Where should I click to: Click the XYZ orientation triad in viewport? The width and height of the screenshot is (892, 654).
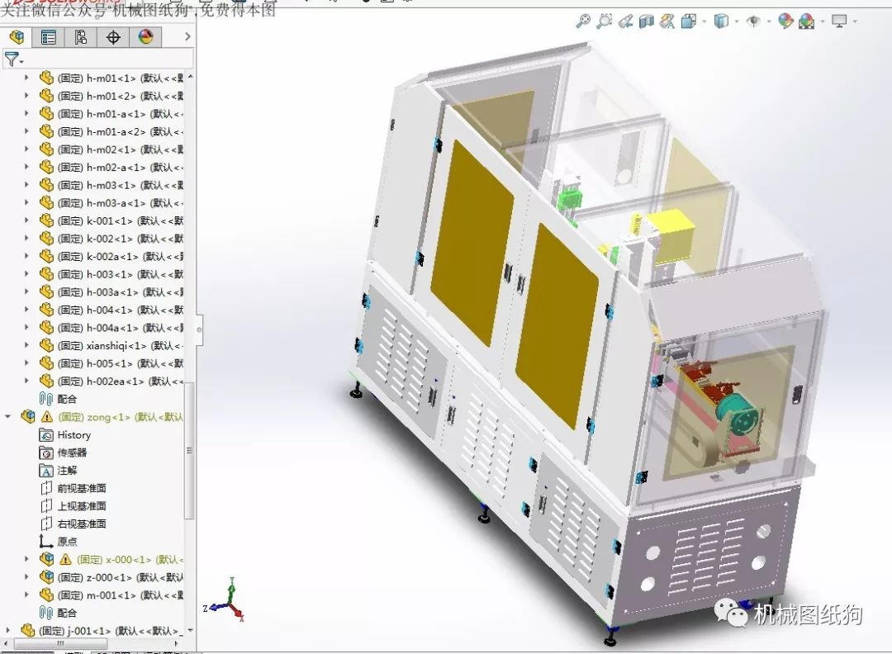[x=225, y=600]
